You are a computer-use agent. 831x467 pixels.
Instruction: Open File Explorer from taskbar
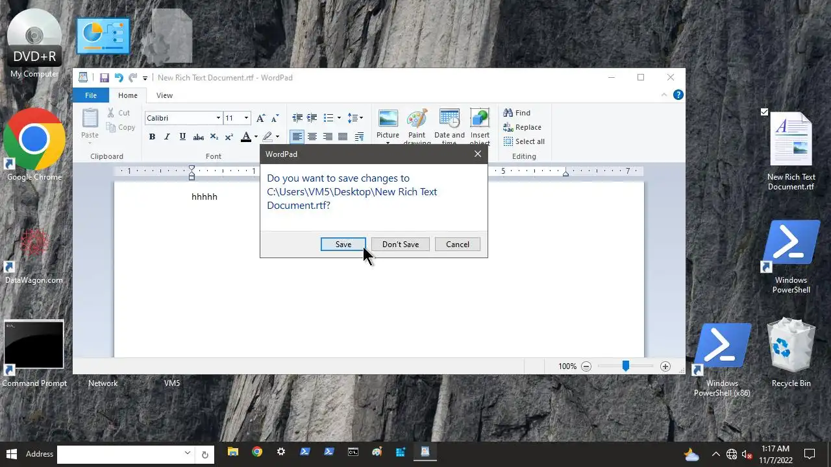(233, 452)
